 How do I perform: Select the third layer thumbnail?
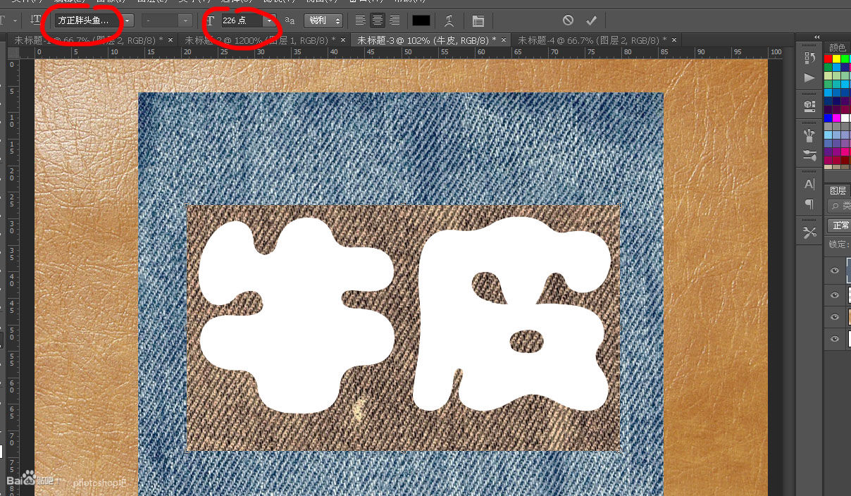[x=848, y=317]
